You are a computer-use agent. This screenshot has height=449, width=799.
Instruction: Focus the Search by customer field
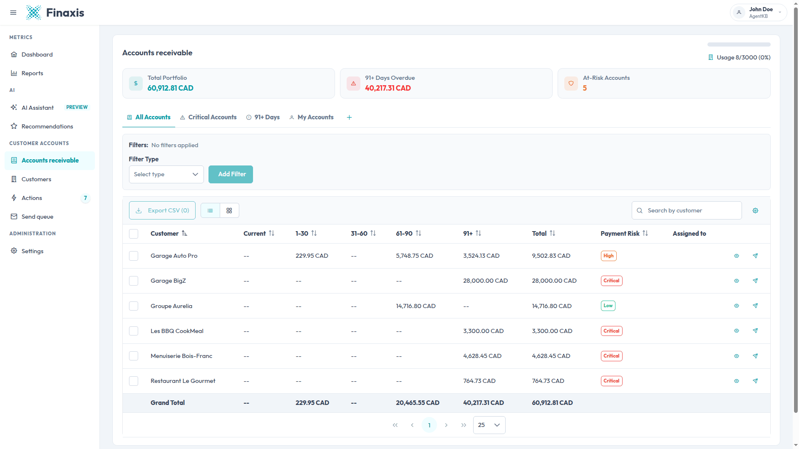click(687, 210)
